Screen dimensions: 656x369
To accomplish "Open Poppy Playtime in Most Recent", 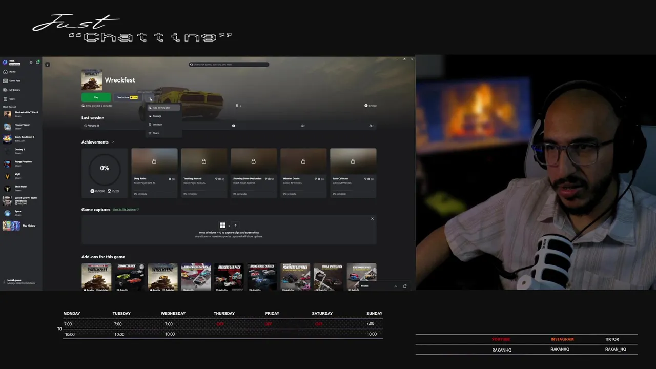I will coord(21,163).
